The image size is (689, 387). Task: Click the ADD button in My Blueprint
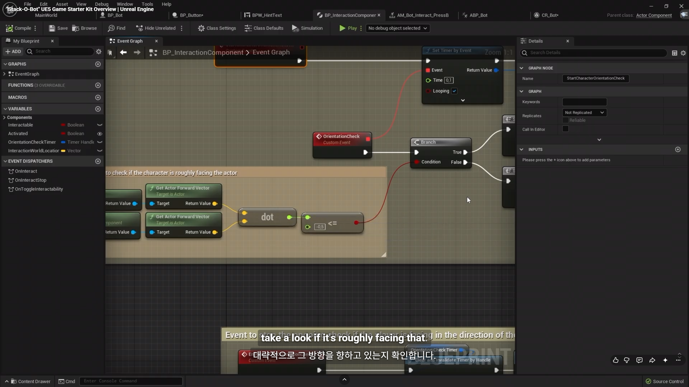(13, 51)
